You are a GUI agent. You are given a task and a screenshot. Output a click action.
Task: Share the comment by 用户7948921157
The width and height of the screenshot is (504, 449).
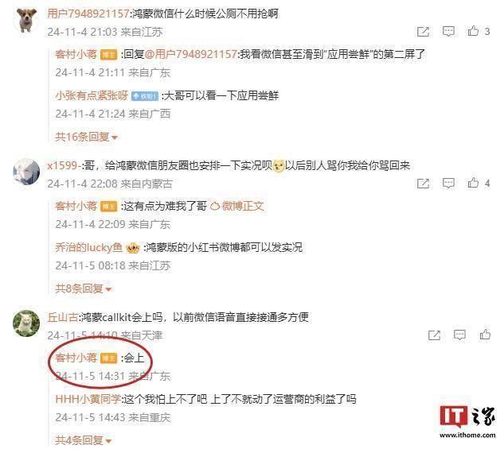coord(423,32)
